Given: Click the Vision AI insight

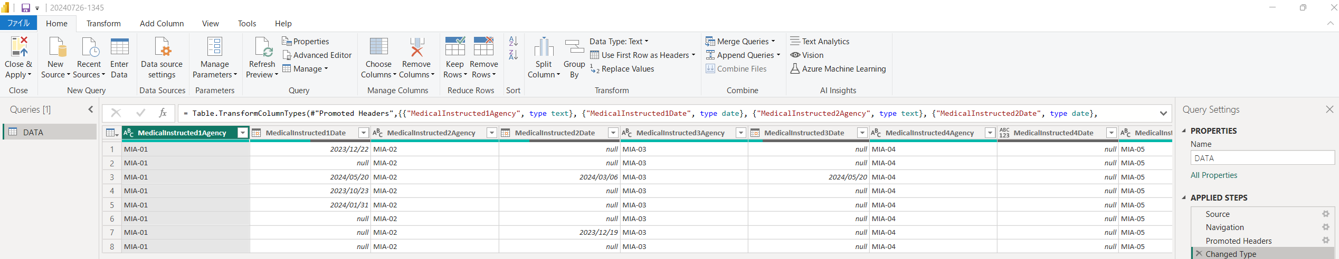Looking at the screenshot, I should [806, 55].
